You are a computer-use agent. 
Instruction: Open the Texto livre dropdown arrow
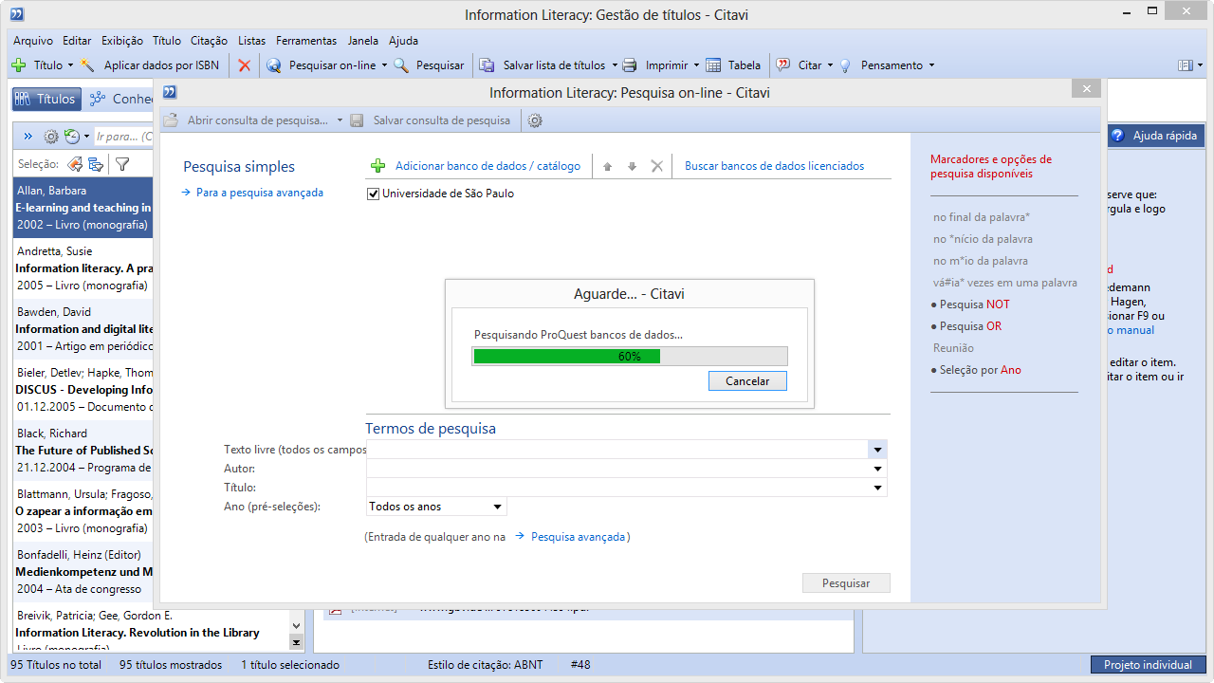[878, 450]
